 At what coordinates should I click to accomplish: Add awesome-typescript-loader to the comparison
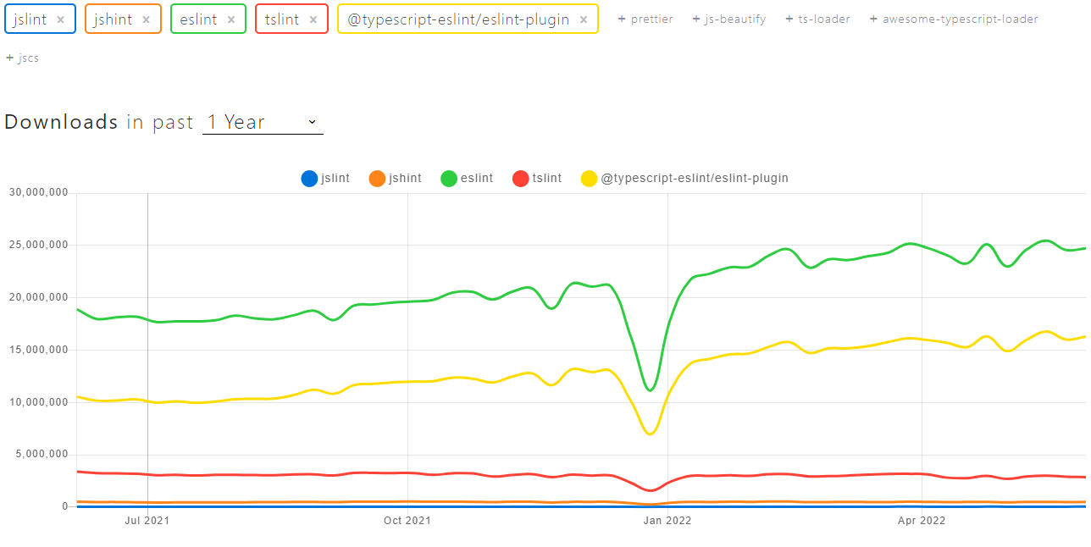click(x=954, y=19)
